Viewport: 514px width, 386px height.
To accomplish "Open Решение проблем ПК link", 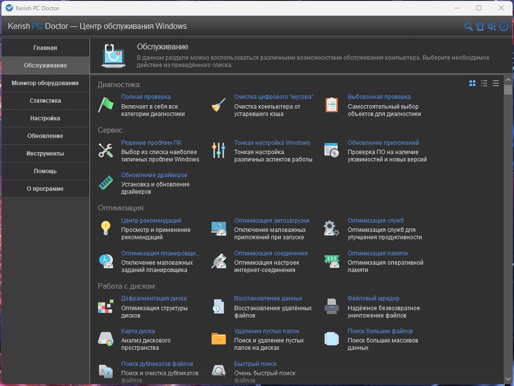I will [152, 143].
